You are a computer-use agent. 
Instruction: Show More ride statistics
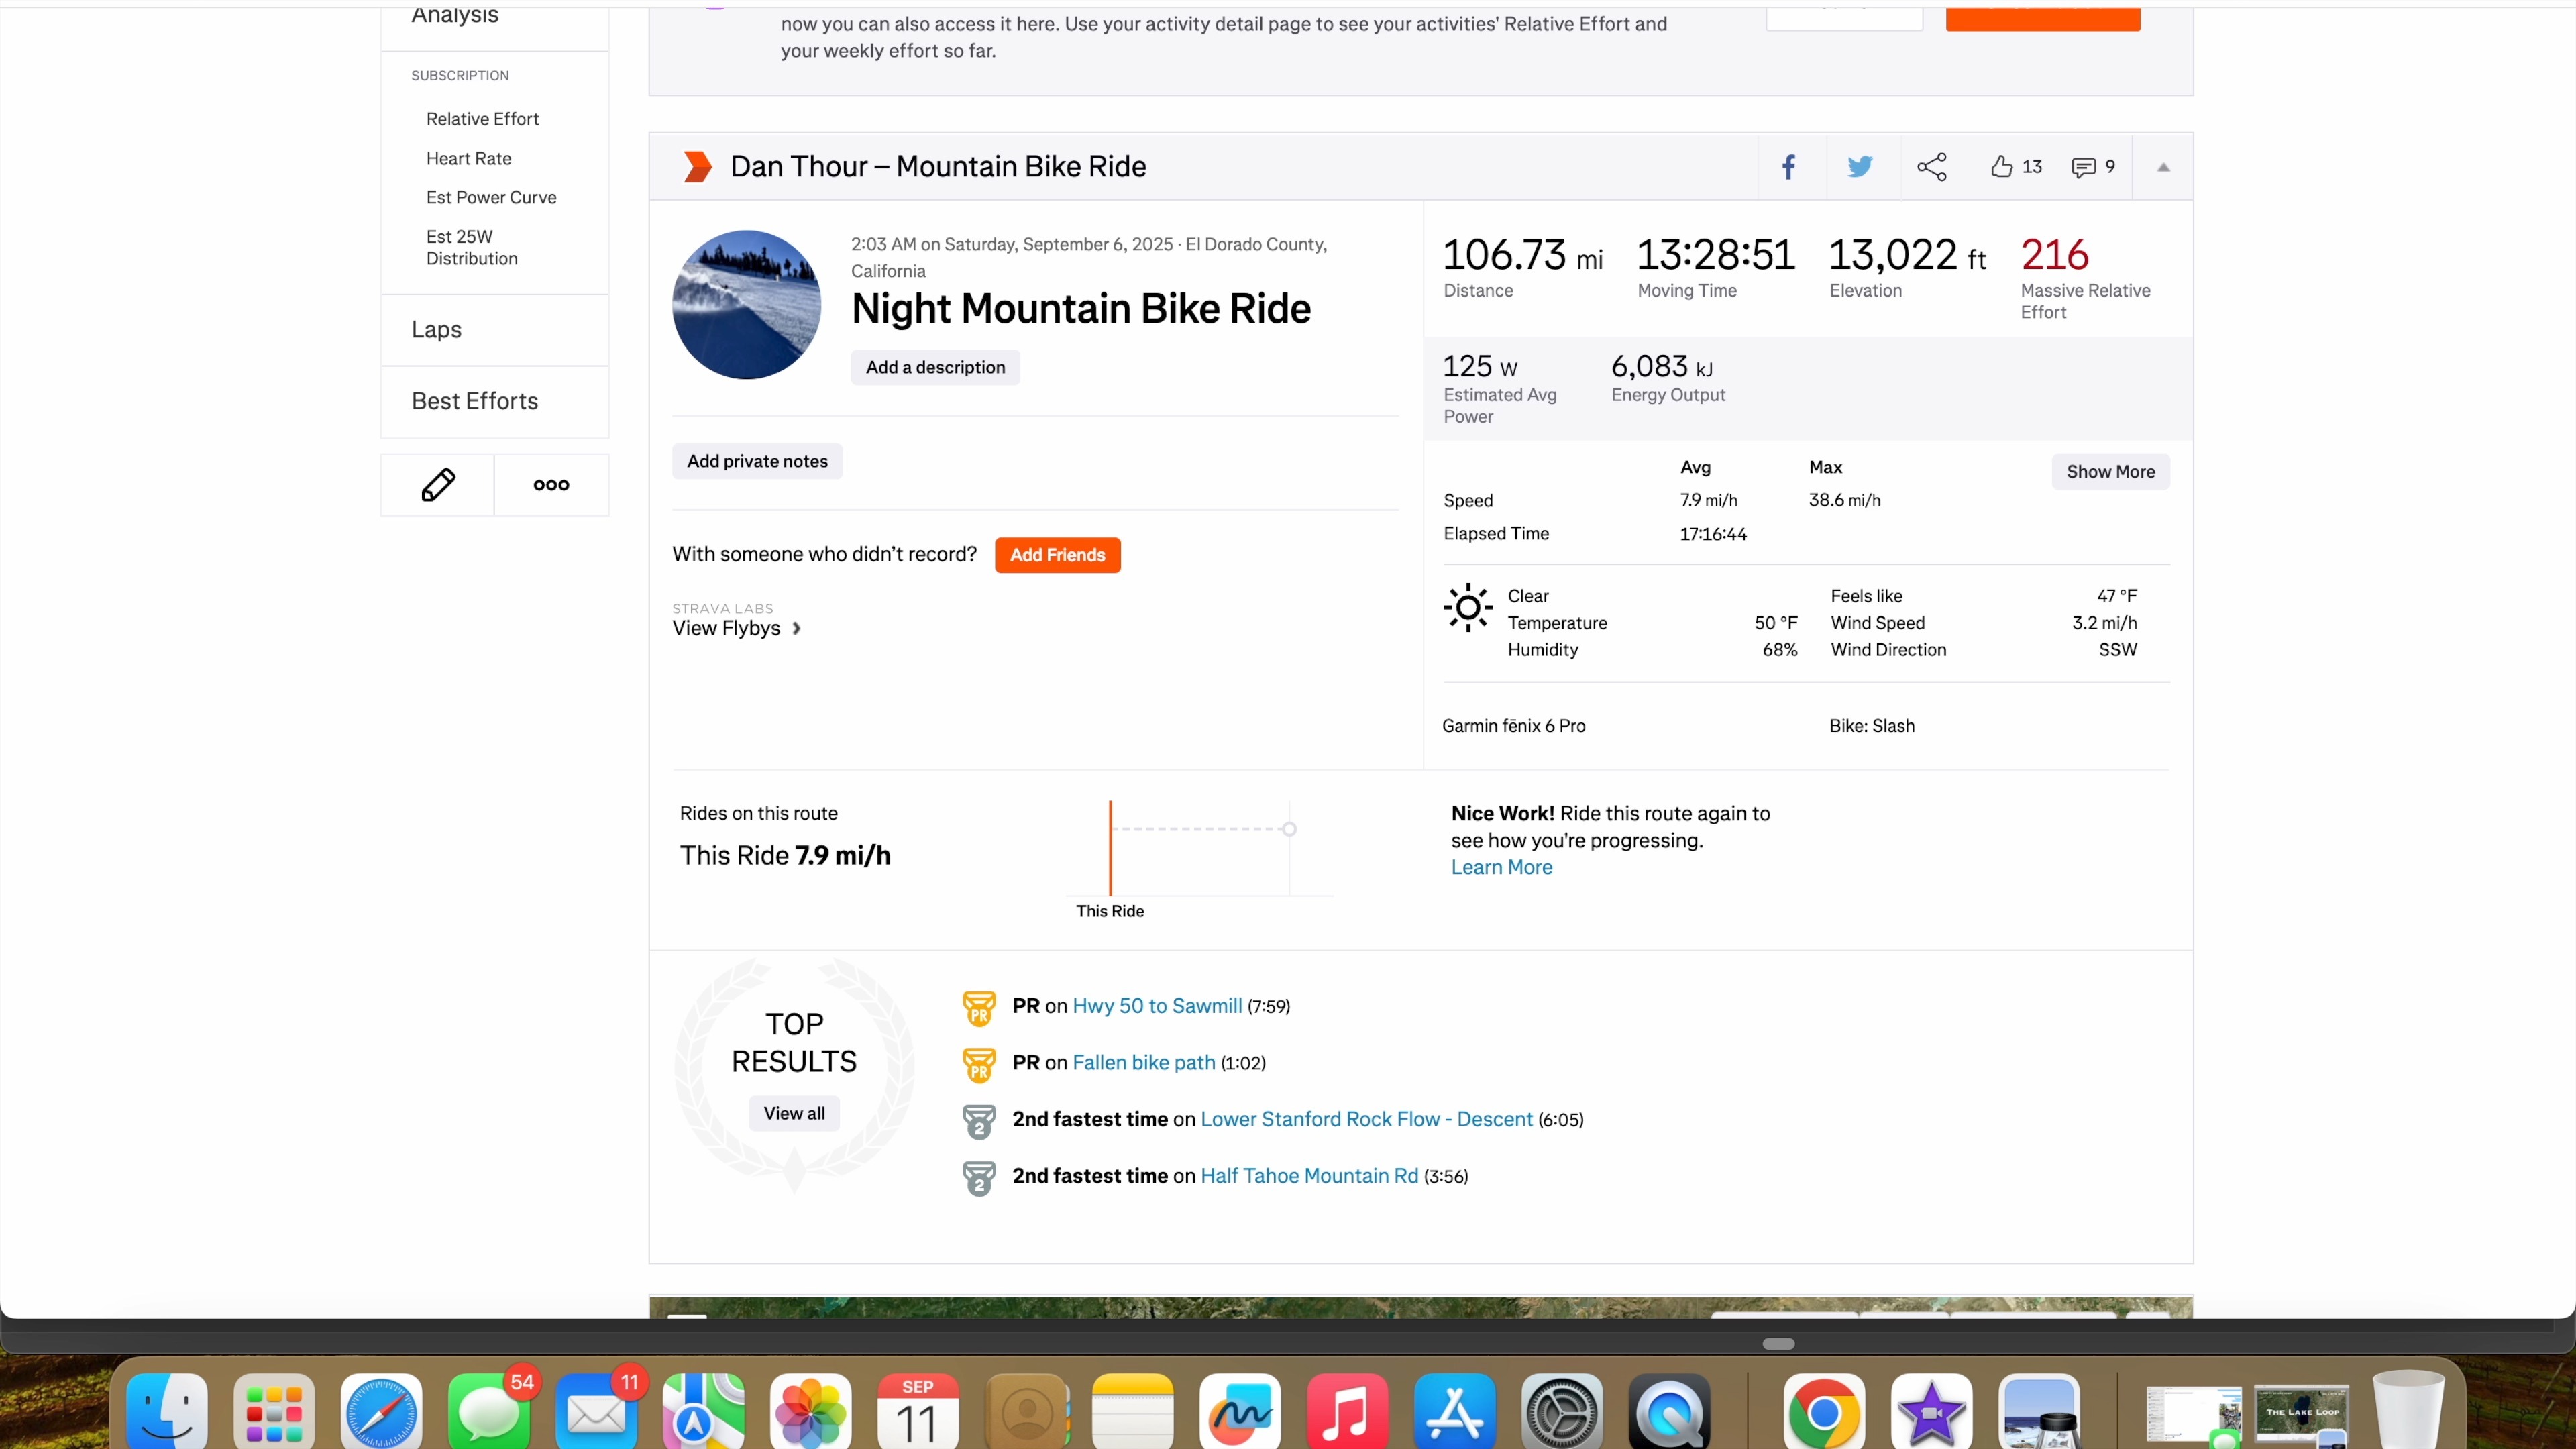[x=2110, y=472]
